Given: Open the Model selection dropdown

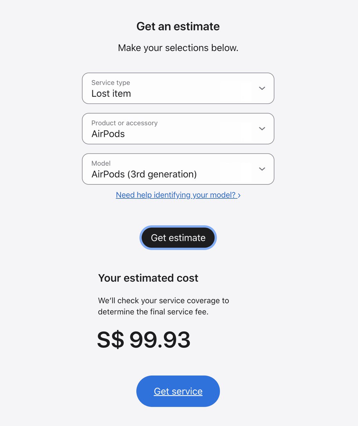Looking at the screenshot, I should tap(178, 169).
